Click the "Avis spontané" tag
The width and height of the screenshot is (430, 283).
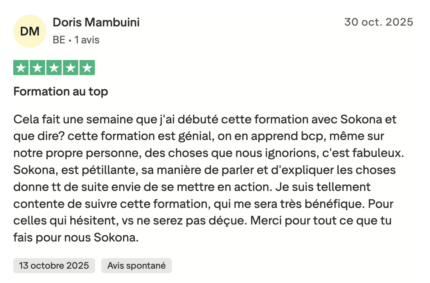pyautogui.click(x=136, y=266)
